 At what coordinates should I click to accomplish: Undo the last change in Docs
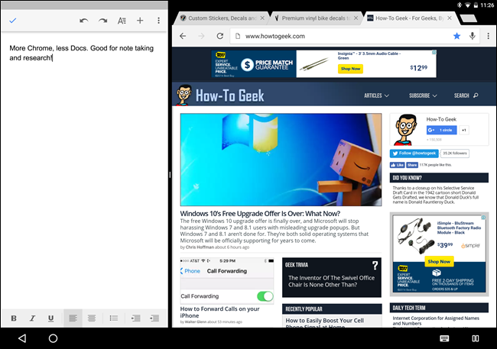click(x=83, y=21)
